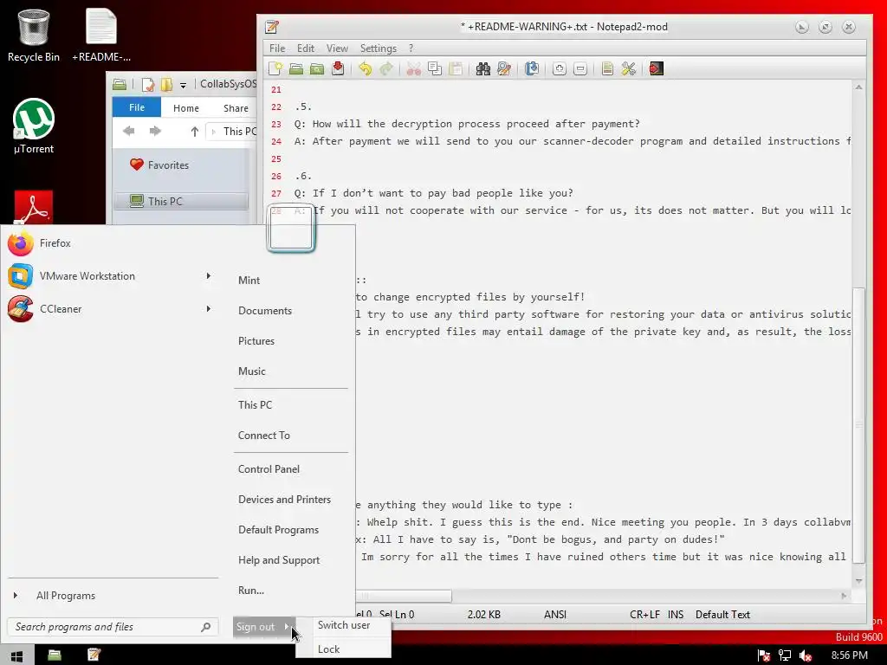
Task: Open CCleaner from the Start menu
Action: (x=107, y=309)
